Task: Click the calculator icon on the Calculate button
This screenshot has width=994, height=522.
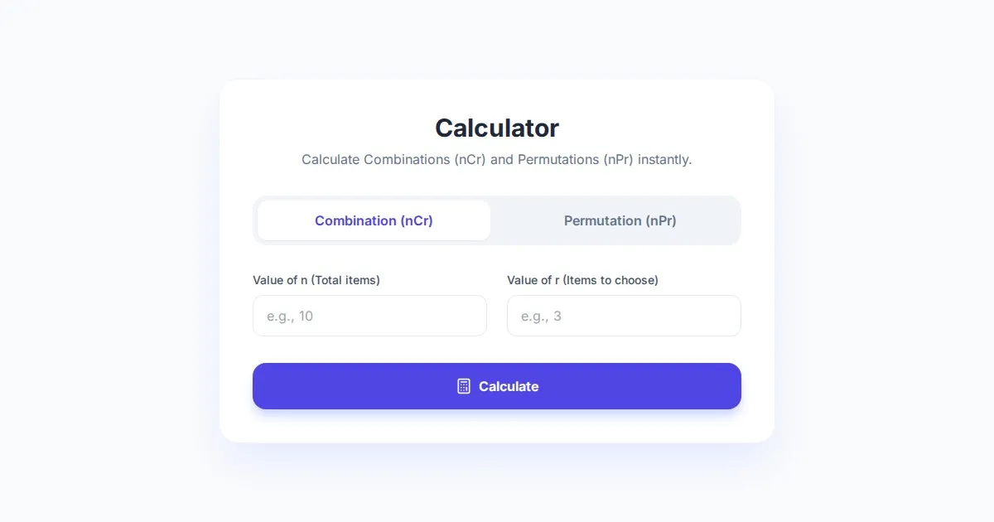Action: click(x=464, y=386)
